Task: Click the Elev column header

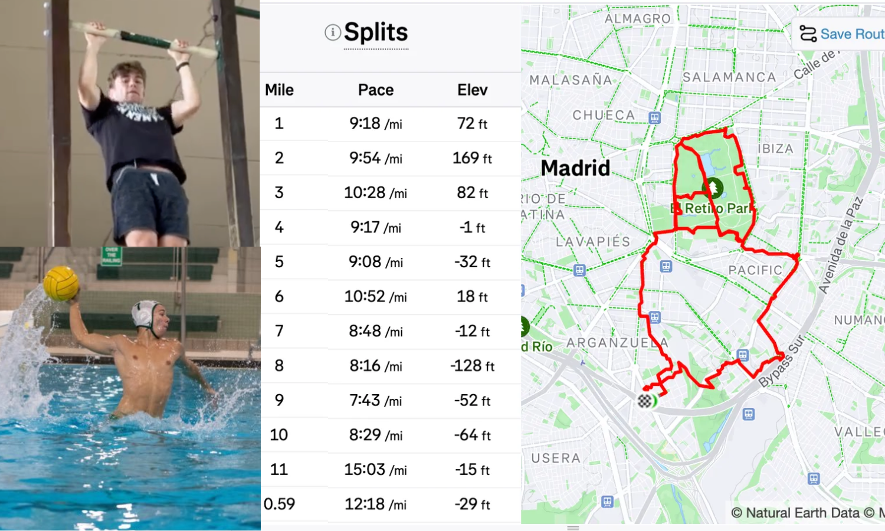Action: click(472, 90)
